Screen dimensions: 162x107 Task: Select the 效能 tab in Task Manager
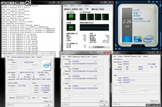click(x=87, y=9)
